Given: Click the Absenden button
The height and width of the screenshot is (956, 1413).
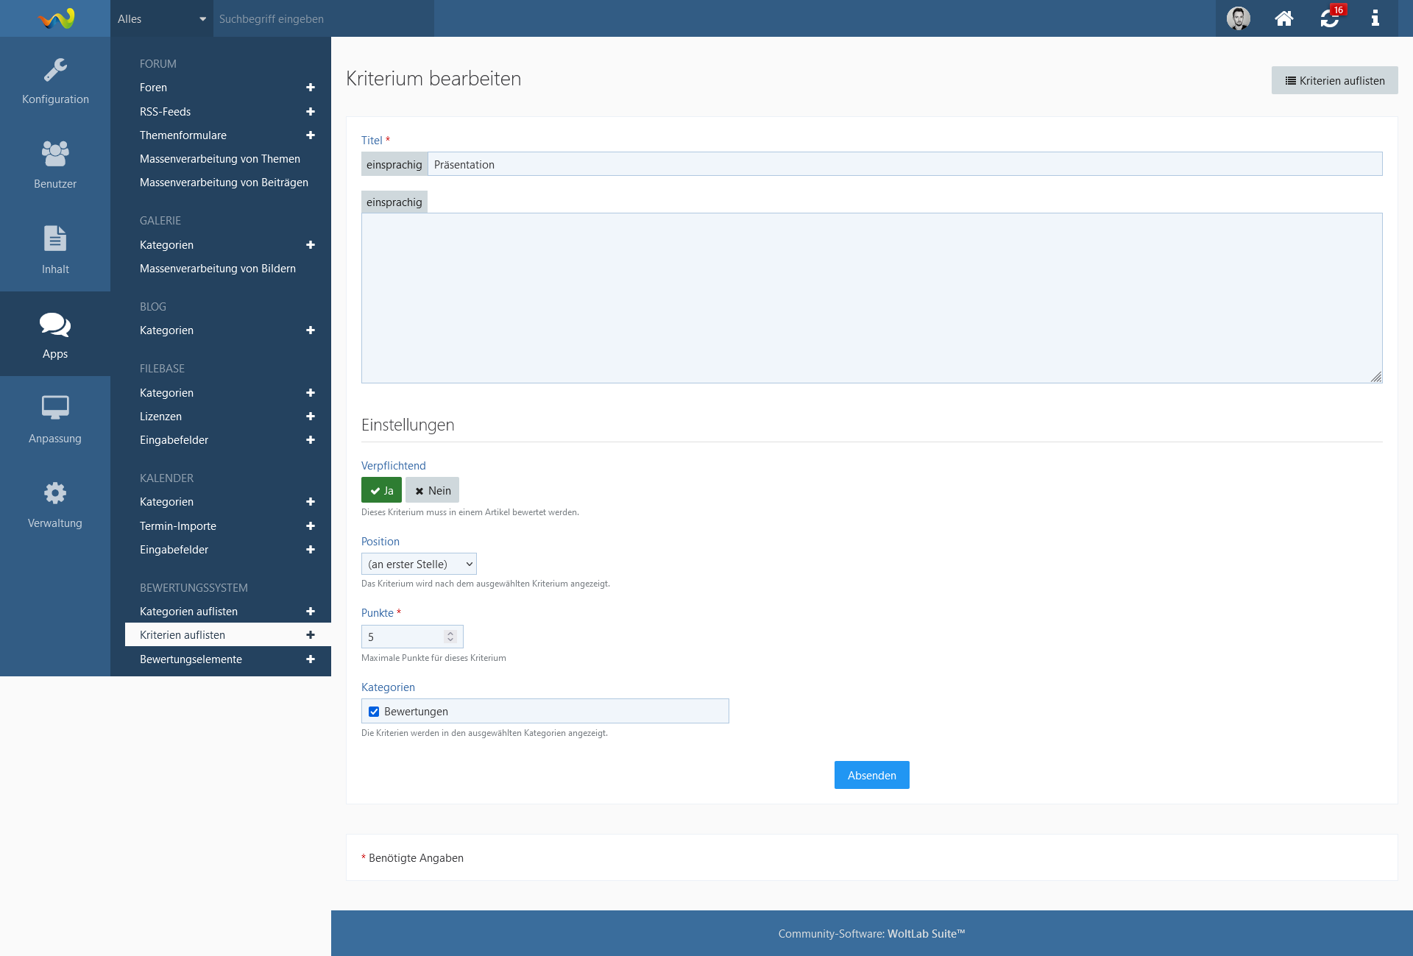Looking at the screenshot, I should pyautogui.click(x=871, y=775).
